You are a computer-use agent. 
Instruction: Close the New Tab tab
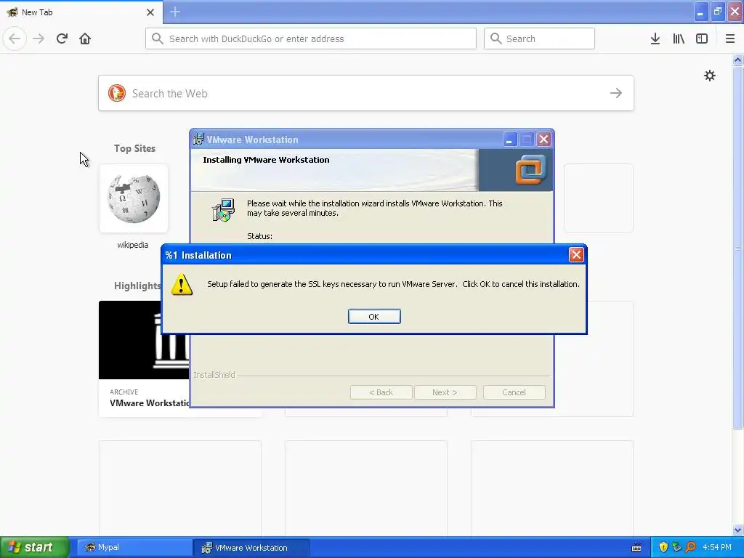150,12
